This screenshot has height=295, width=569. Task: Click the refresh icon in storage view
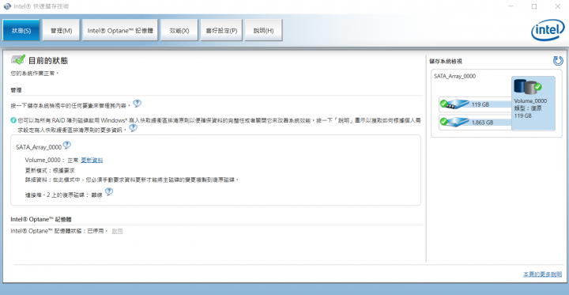(558, 61)
